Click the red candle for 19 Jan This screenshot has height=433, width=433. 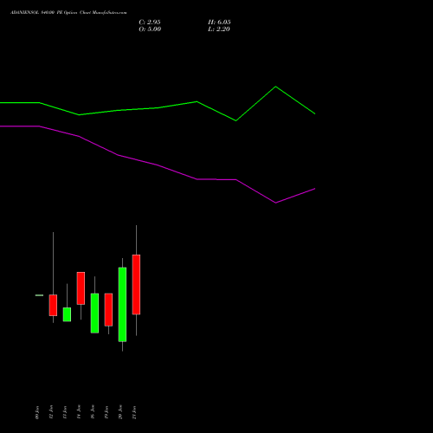click(108, 310)
